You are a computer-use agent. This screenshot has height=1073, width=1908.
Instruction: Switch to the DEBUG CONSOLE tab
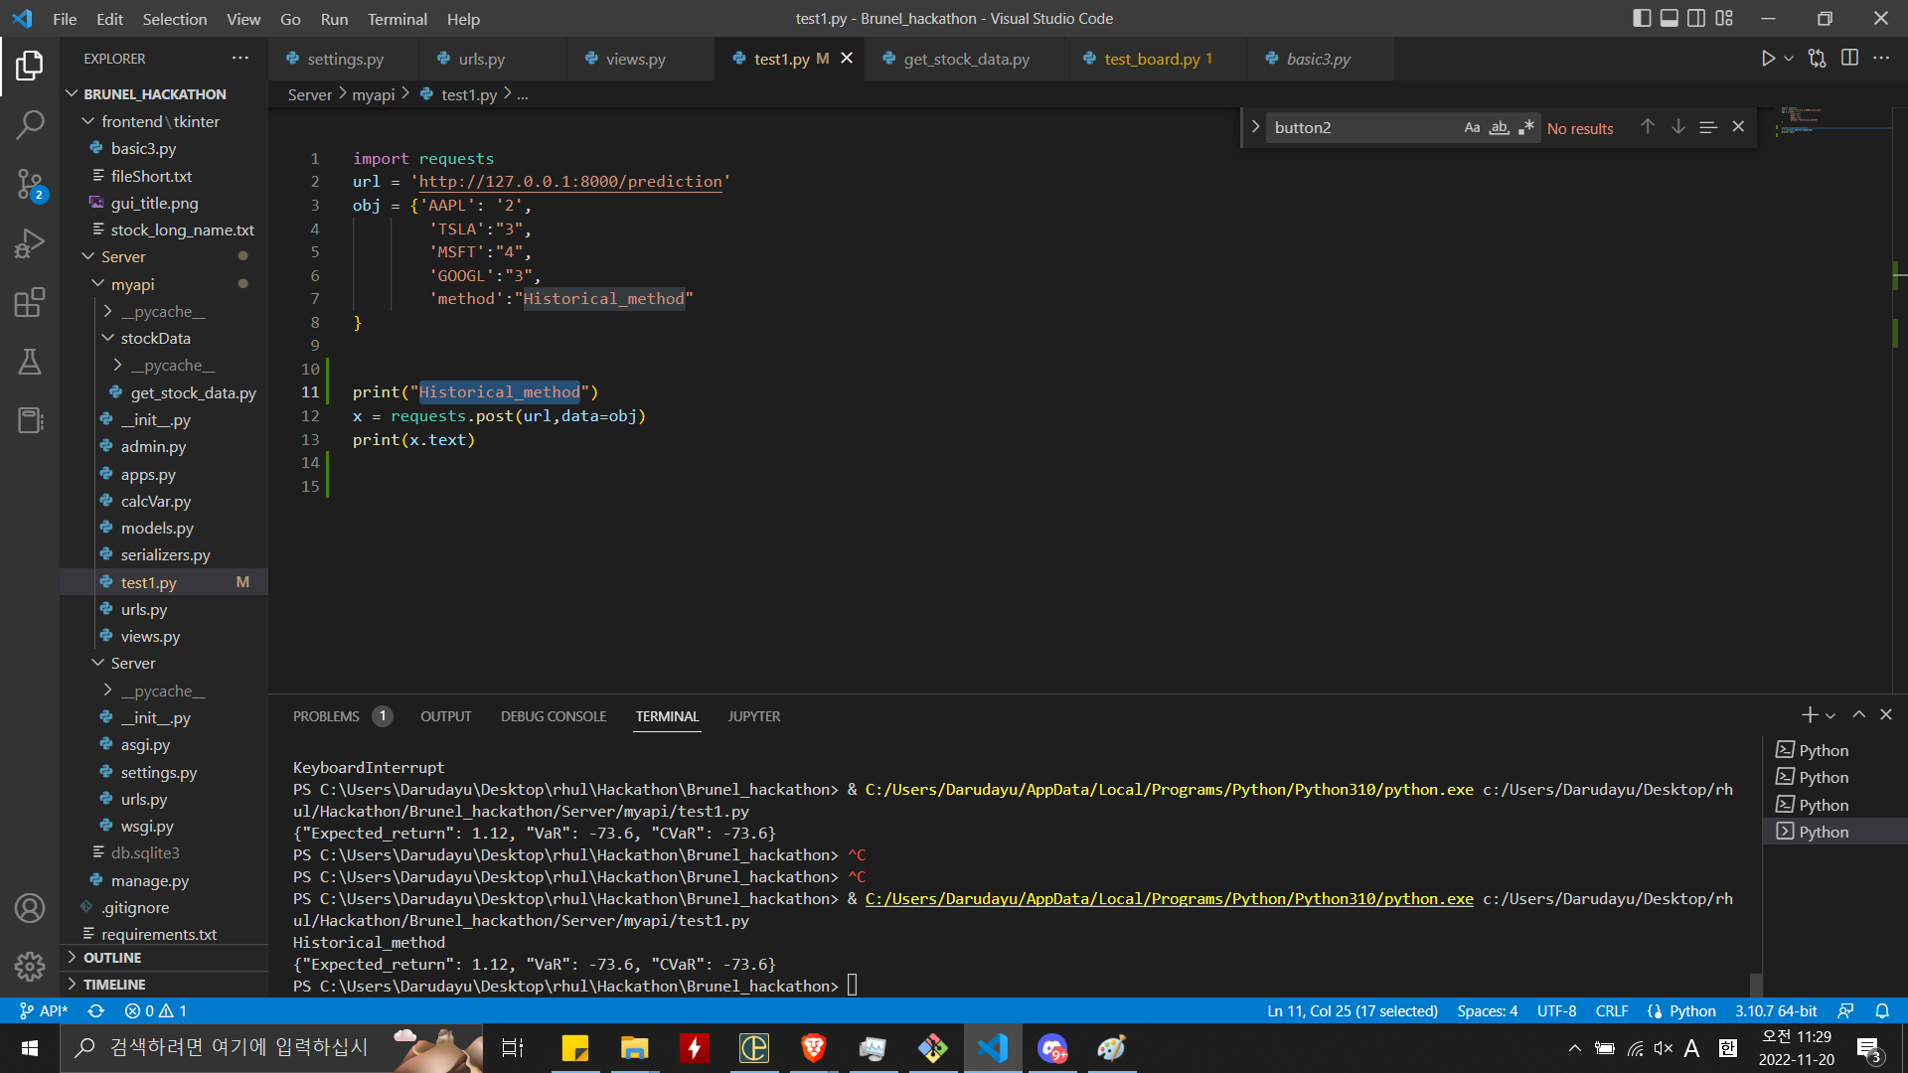click(x=553, y=716)
